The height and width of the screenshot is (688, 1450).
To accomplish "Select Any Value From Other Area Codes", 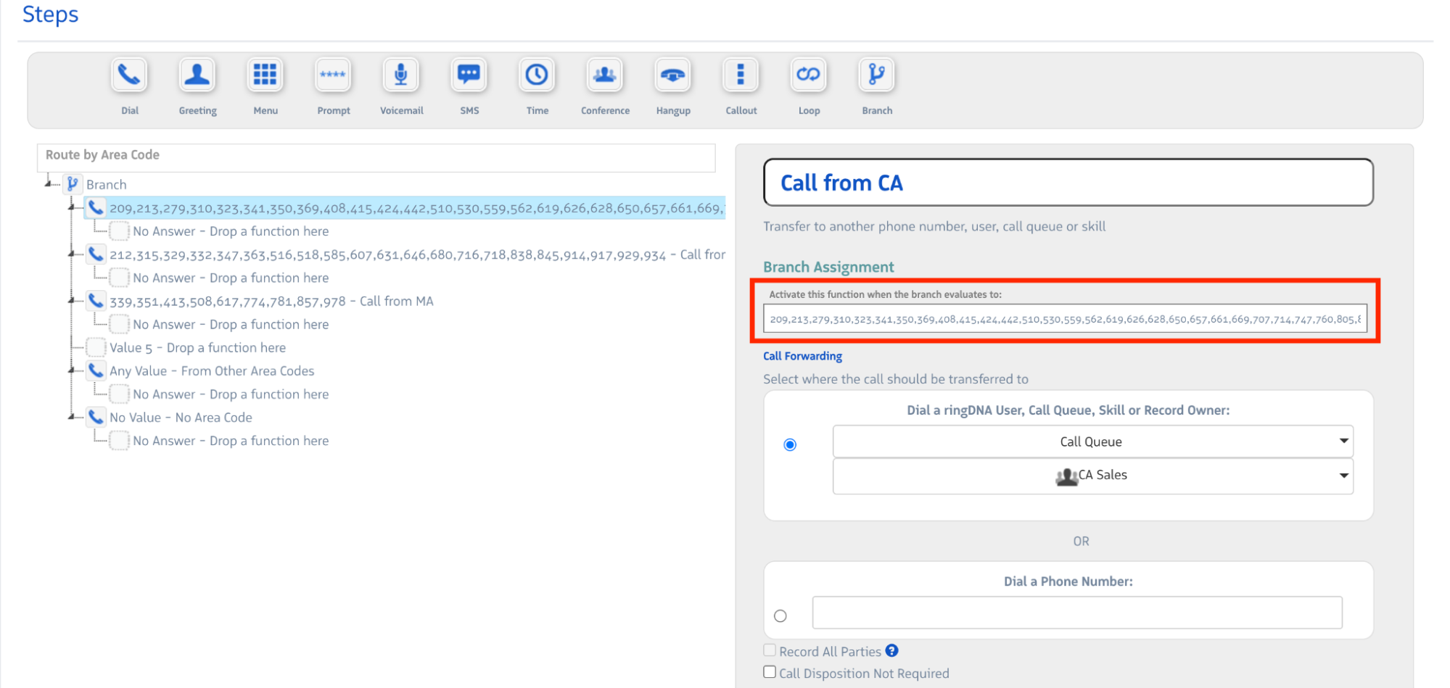I will (x=212, y=370).
